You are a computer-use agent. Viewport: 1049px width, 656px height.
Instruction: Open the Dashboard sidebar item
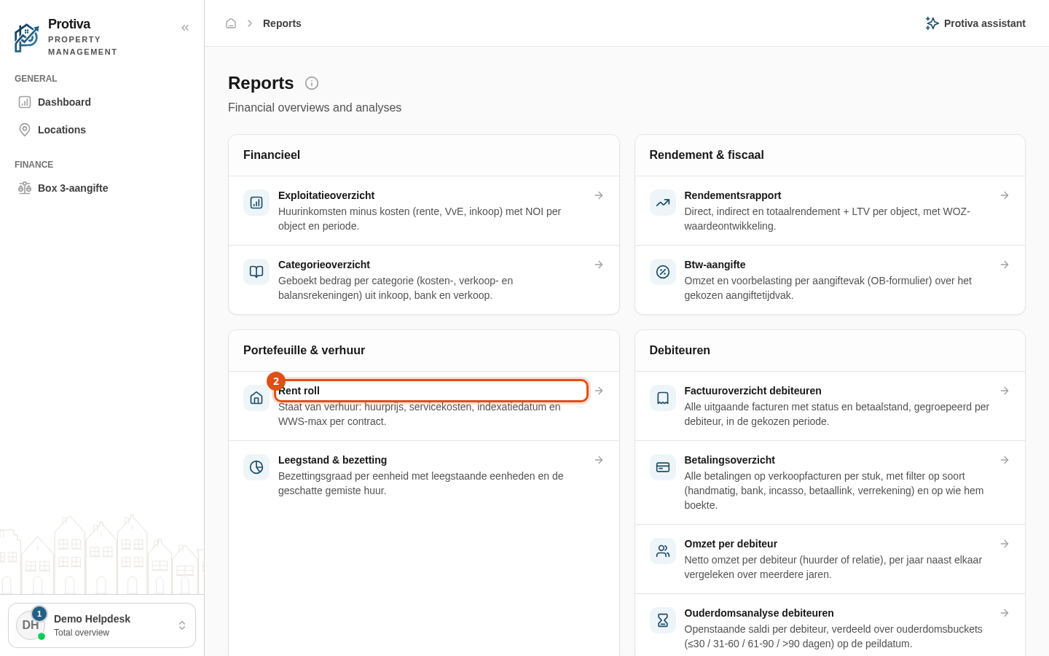102,102
